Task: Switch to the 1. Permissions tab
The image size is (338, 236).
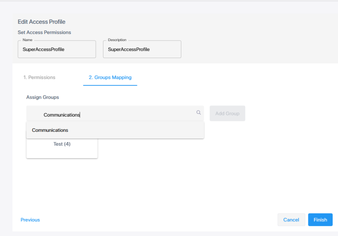Action: pos(39,77)
